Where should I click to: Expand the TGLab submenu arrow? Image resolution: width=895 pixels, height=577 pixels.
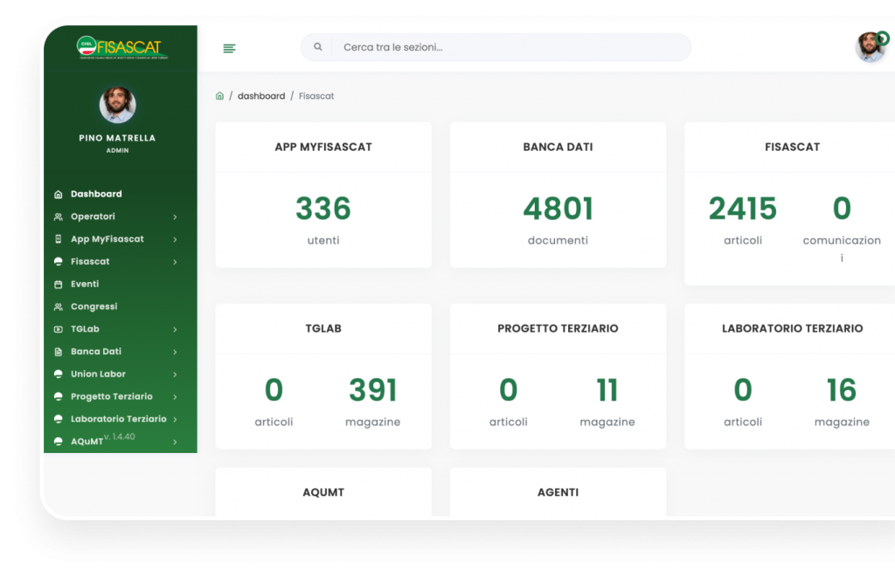pyautogui.click(x=175, y=330)
